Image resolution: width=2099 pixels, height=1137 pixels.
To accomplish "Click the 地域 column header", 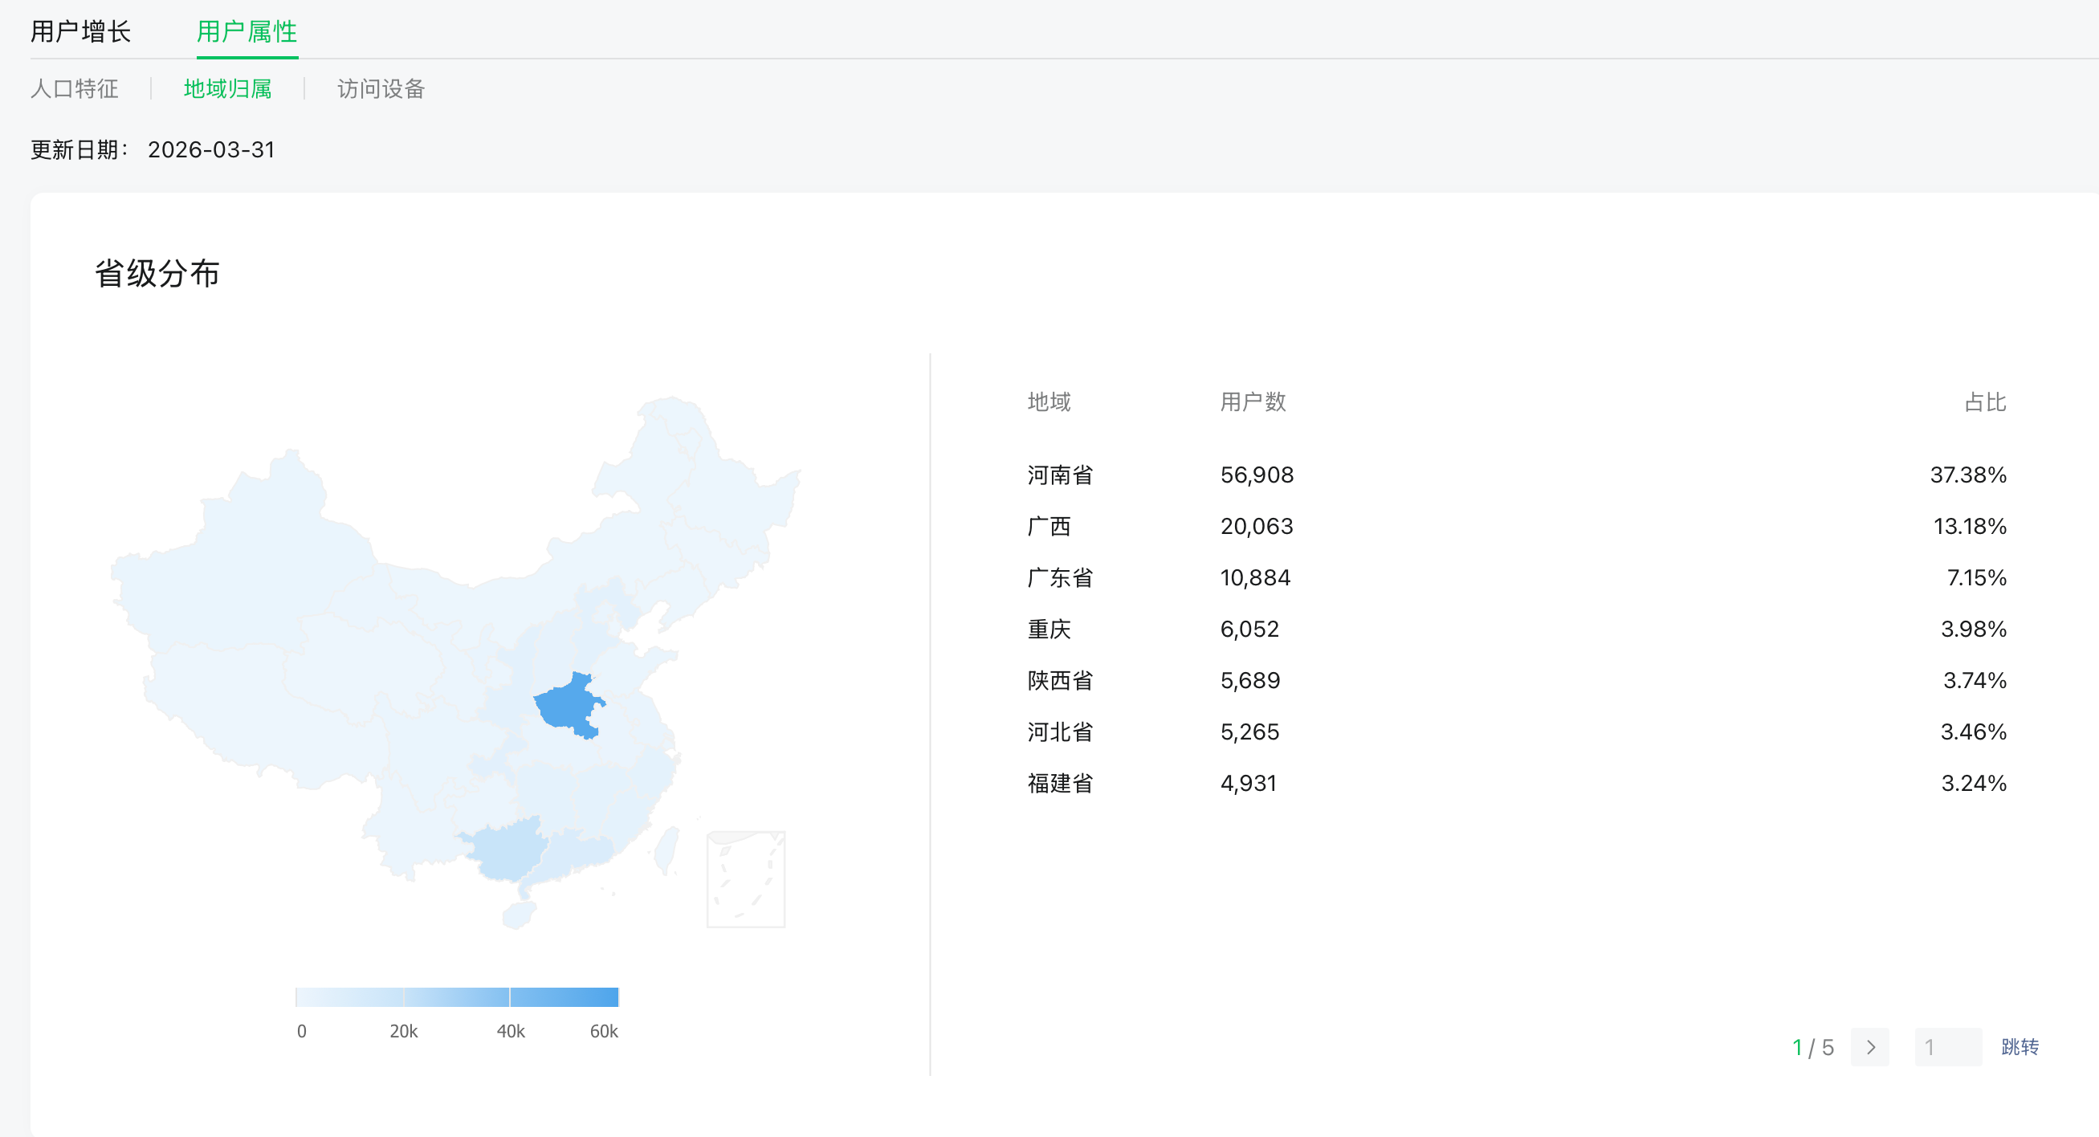I will 1049,401.
